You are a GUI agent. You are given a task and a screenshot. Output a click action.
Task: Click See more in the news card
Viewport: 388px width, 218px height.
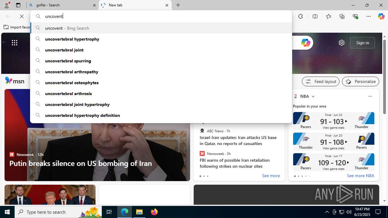[271, 176]
